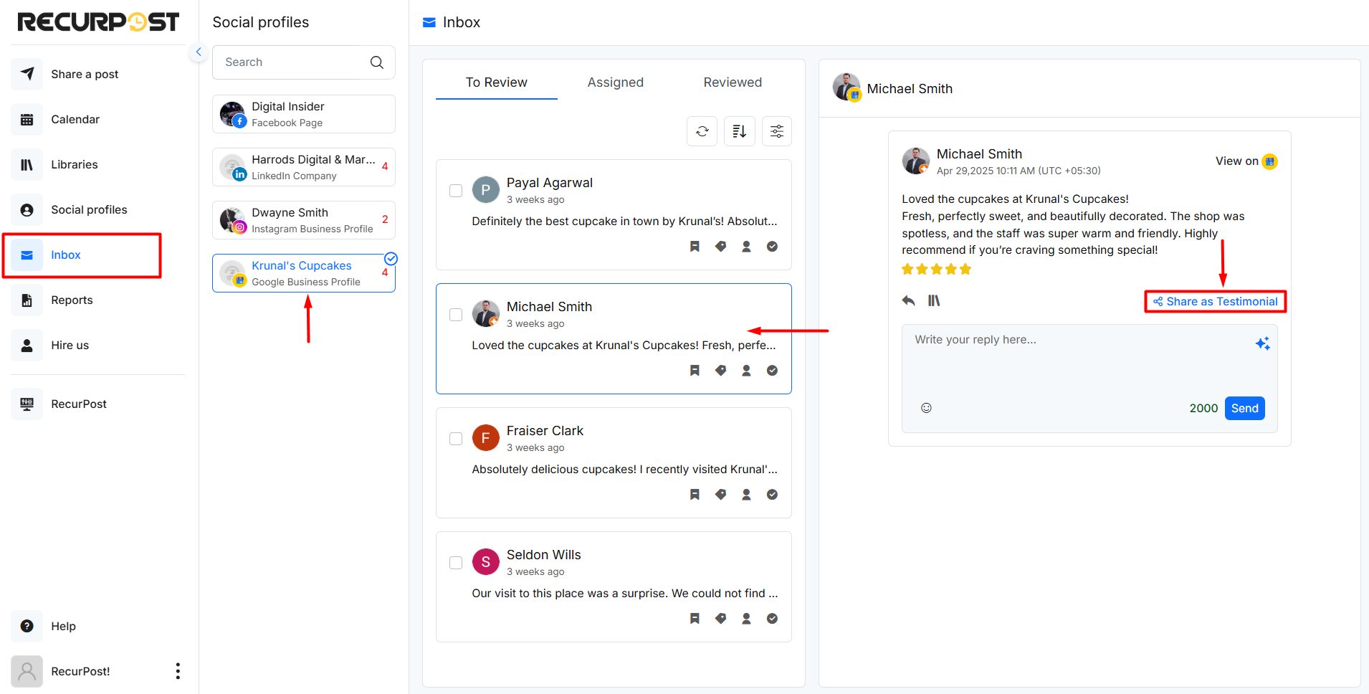The height and width of the screenshot is (694, 1369).
Task: Assign Payal Agarwal's review to user
Action: coord(746,247)
